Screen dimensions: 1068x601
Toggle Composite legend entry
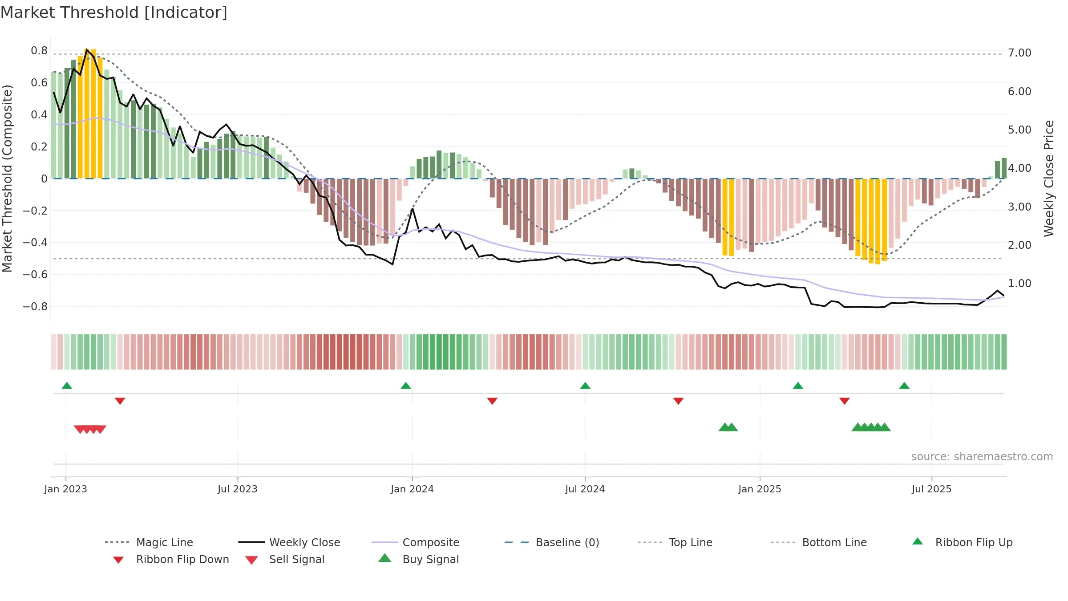415,542
